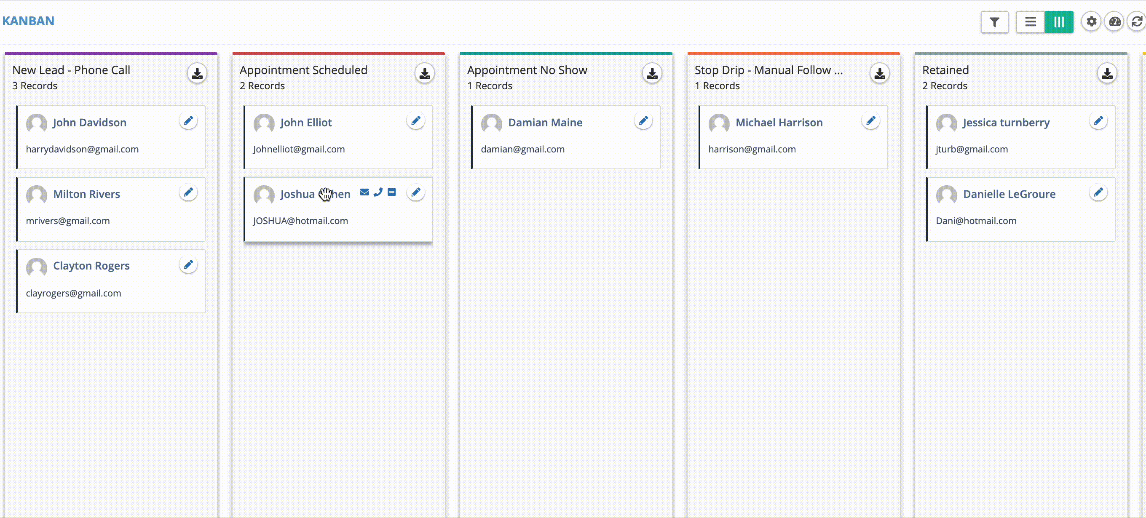This screenshot has width=1146, height=518.
Task: Switch to kanban column view
Action: point(1059,22)
